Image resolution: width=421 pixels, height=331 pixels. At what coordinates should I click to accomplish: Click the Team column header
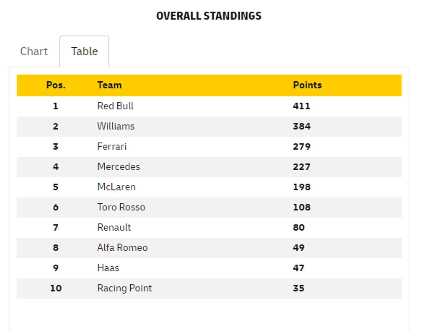(109, 85)
